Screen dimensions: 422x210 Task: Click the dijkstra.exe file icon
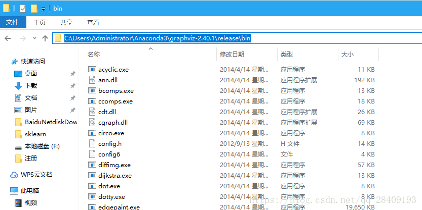(x=92, y=175)
